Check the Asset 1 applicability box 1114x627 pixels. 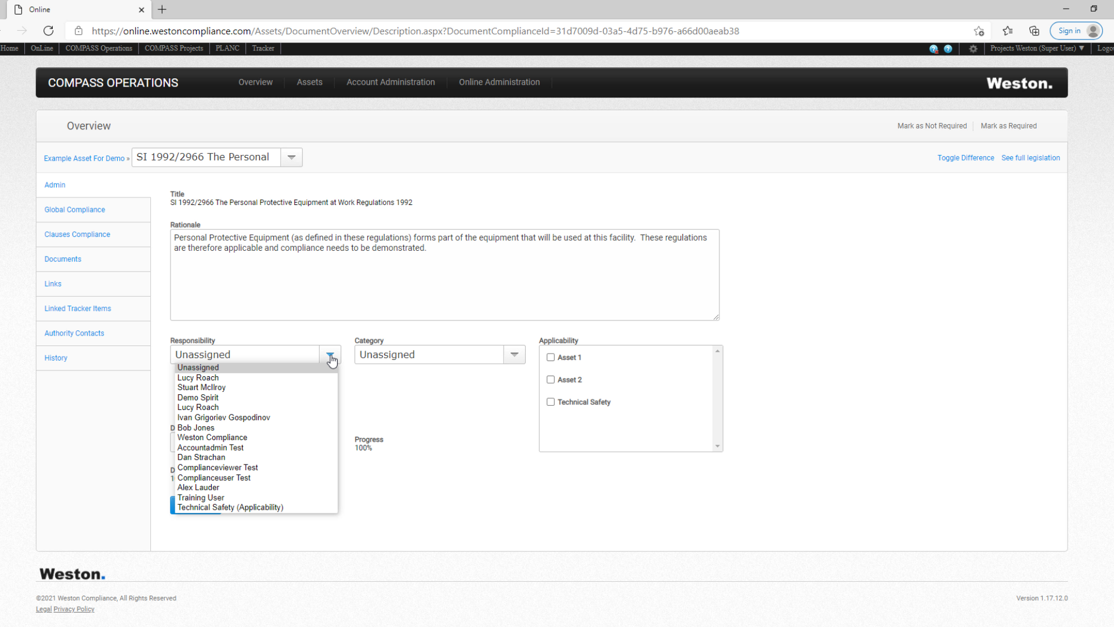coord(551,358)
